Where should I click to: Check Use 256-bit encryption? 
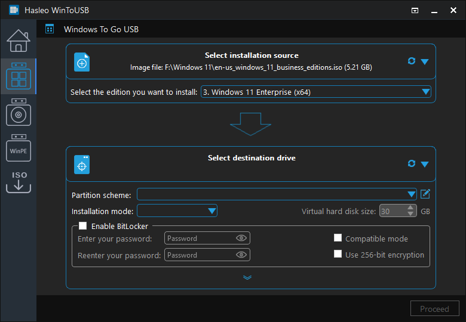click(x=338, y=254)
